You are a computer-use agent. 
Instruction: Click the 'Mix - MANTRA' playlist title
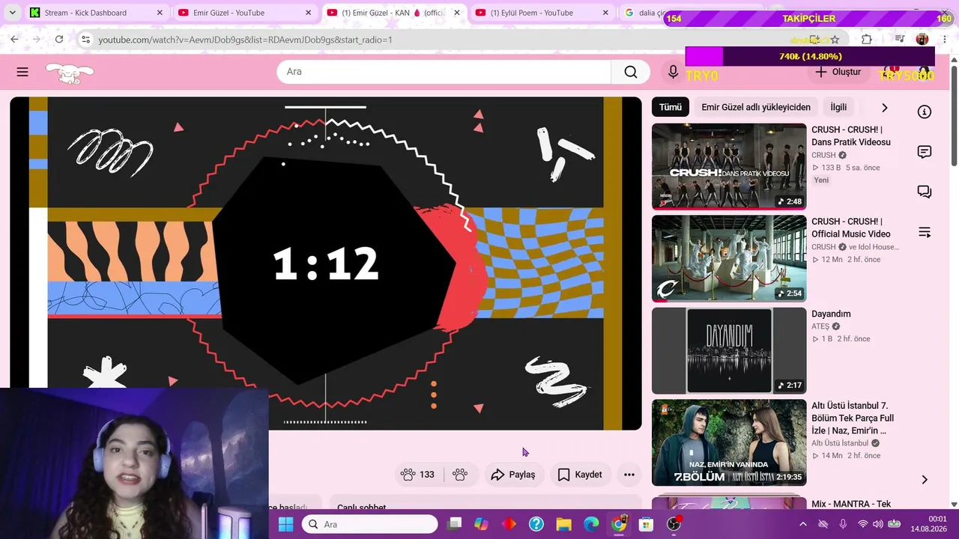(851, 504)
